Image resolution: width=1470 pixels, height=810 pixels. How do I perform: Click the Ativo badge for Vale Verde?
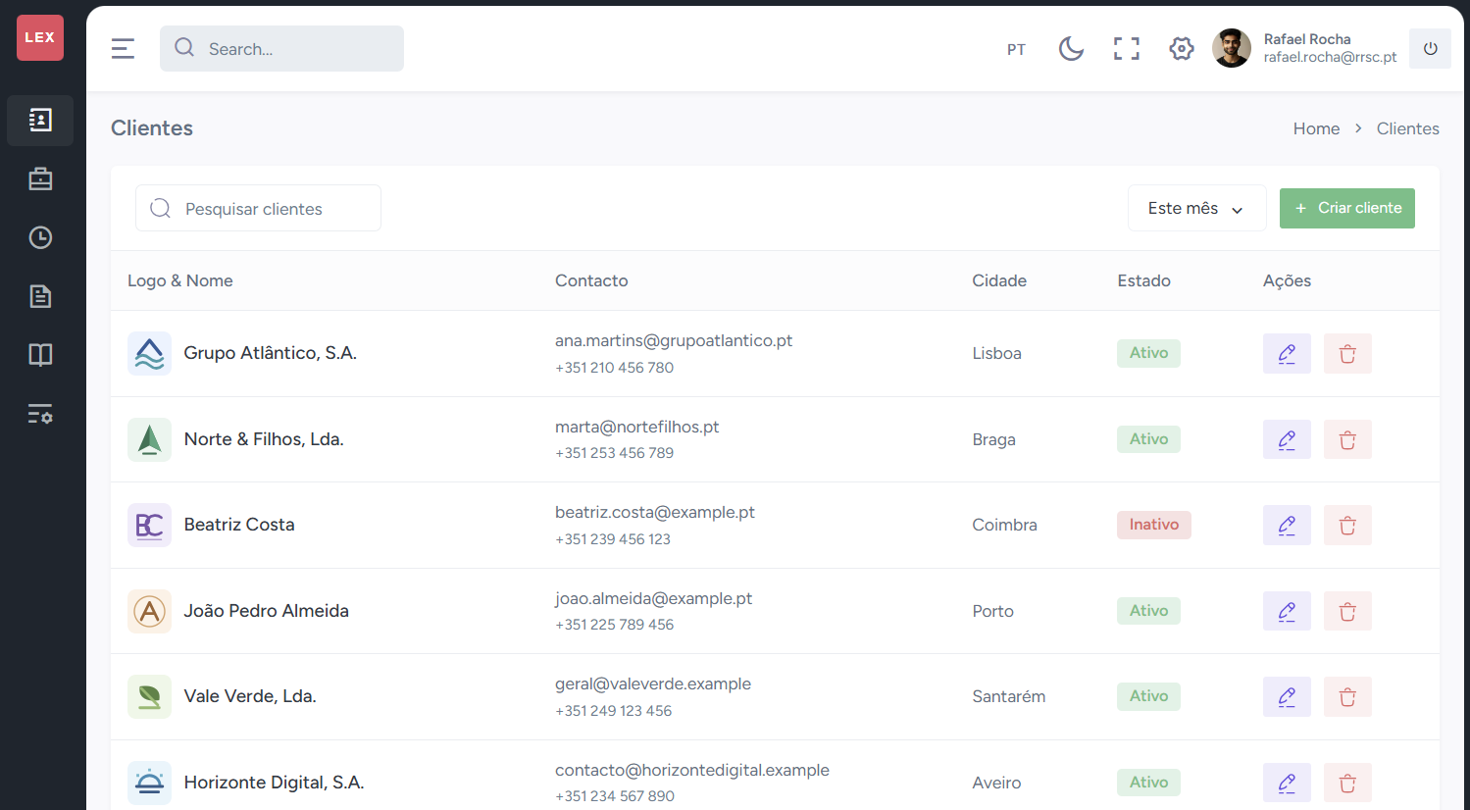[1148, 696]
